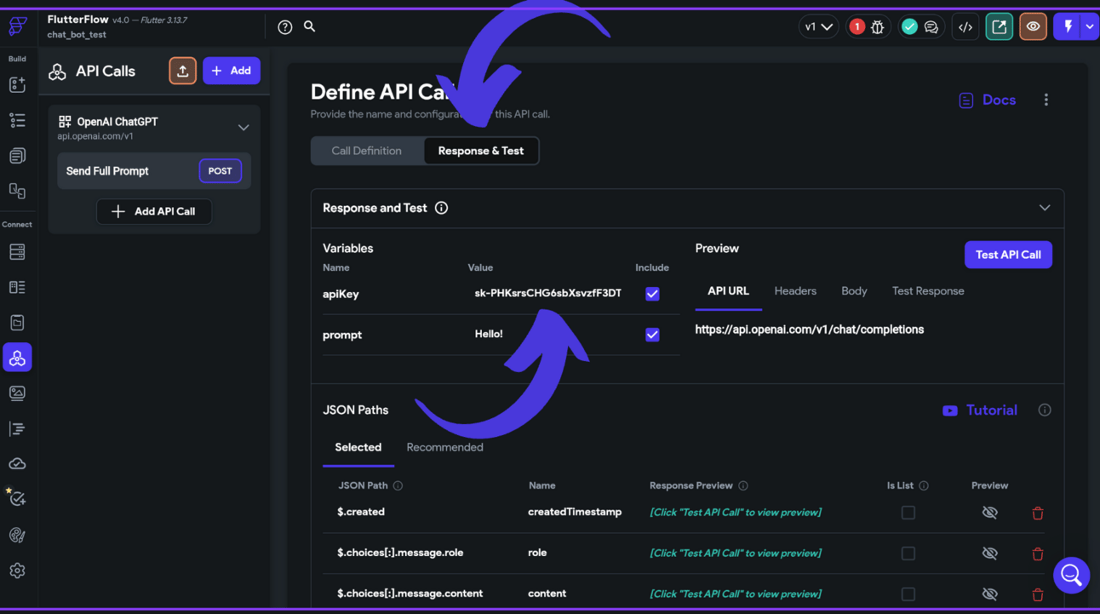Click the Add API Call button
1100x614 pixels.
point(154,211)
